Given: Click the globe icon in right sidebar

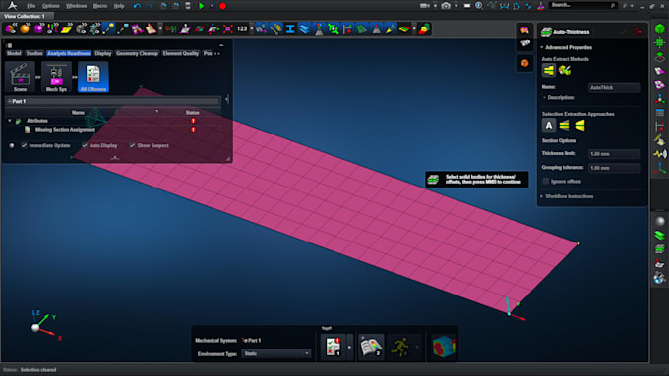Looking at the screenshot, I should click(x=659, y=279).
